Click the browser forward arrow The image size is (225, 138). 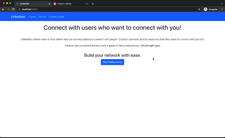point(8,9)
